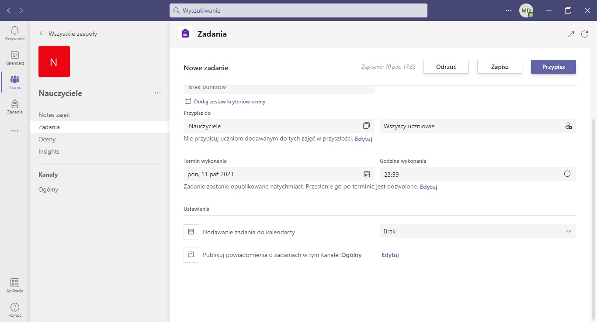Screen dimensions: 597x322
Task: Click the add students icon beside Wszyscy uczniowie
Action: (568, 126)
